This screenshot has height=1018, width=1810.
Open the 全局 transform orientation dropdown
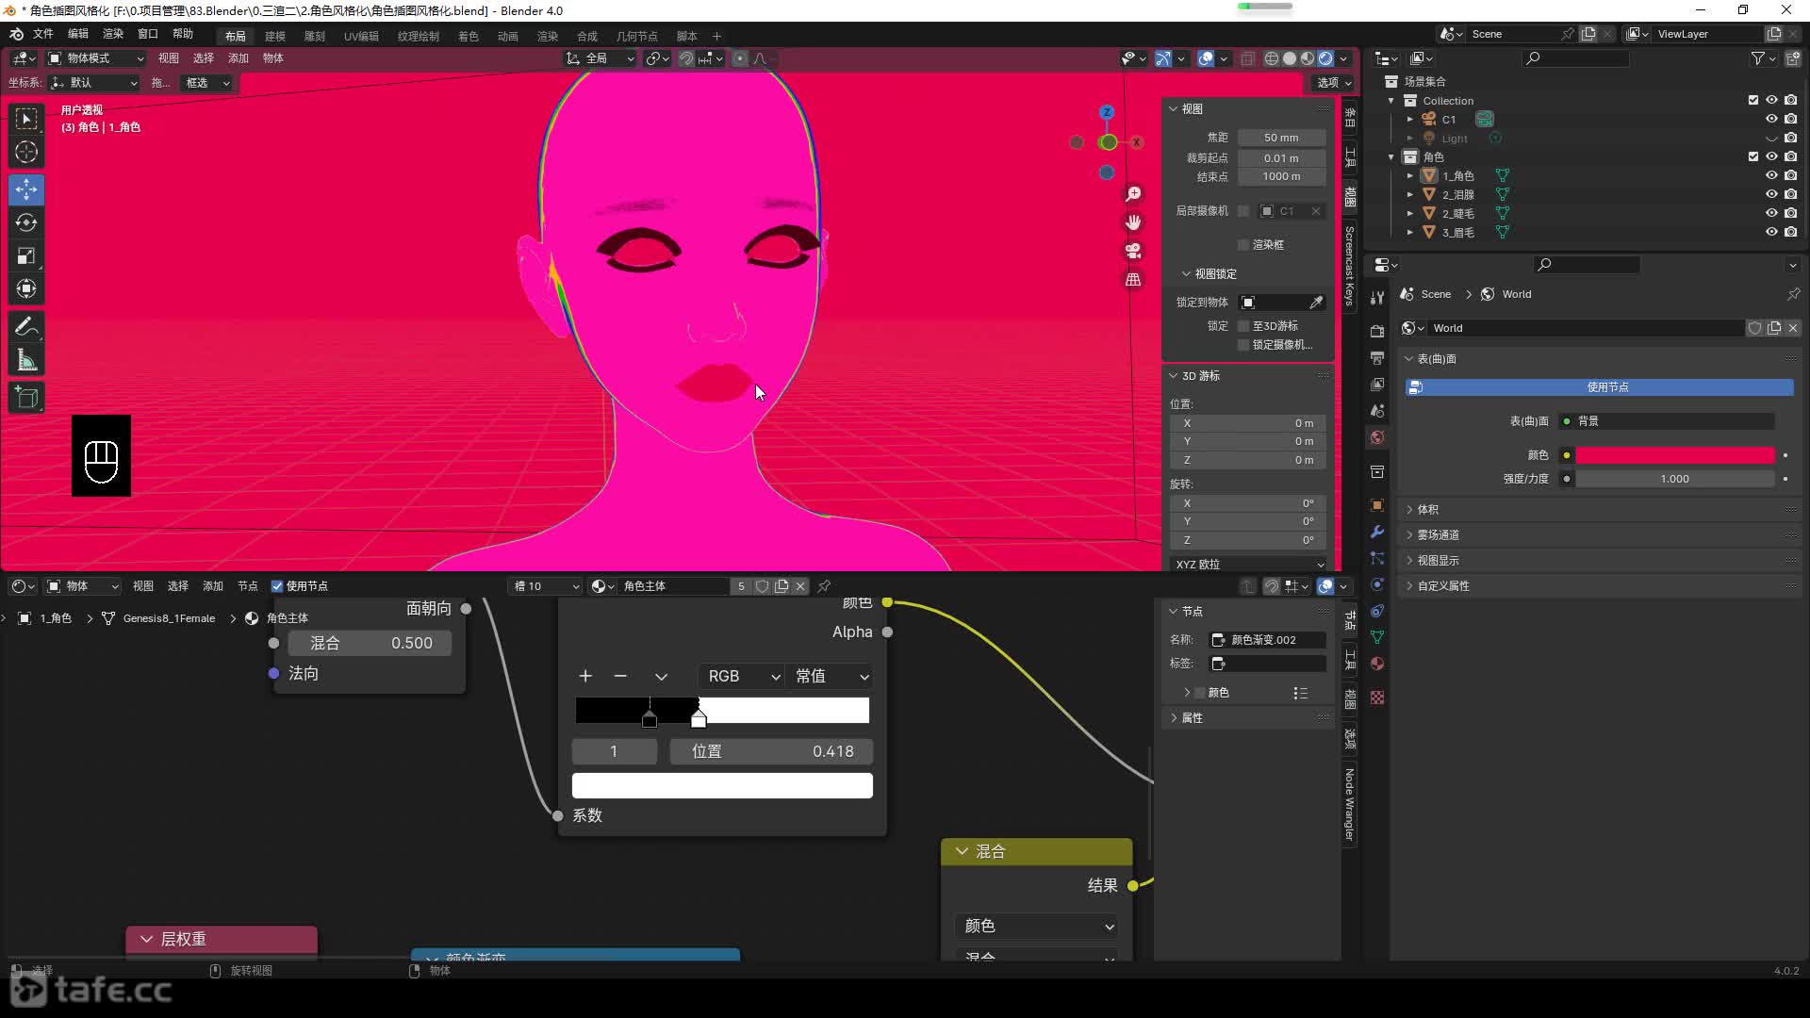click(601, 58)
